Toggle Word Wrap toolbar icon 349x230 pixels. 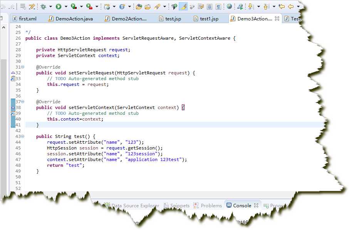[x=201, y=7]
